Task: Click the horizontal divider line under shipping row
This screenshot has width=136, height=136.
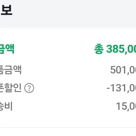Action: (x=68, y=128)
